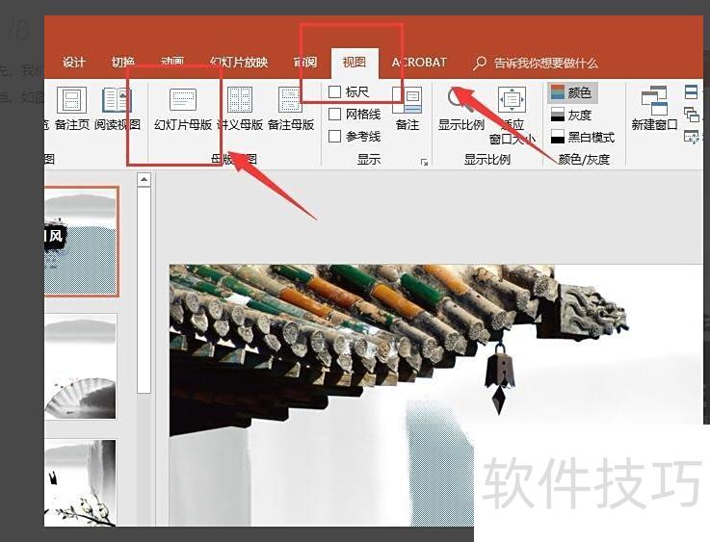Open Show (显示) group dialog launcher

[x=424, y=162]
